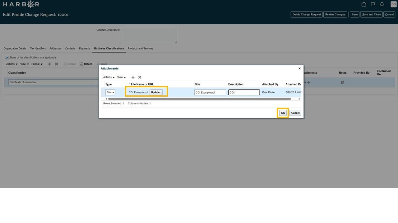Click the Classification column header
Viewport: 398px width, 223px height.
click(x=17, y=73)
